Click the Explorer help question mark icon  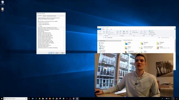[175, 29]
